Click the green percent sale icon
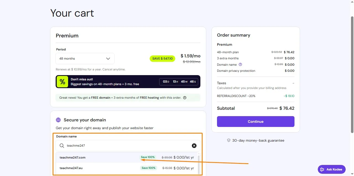Image resolution: width=354 pixels, height=176 pixels. pos(62,81)
